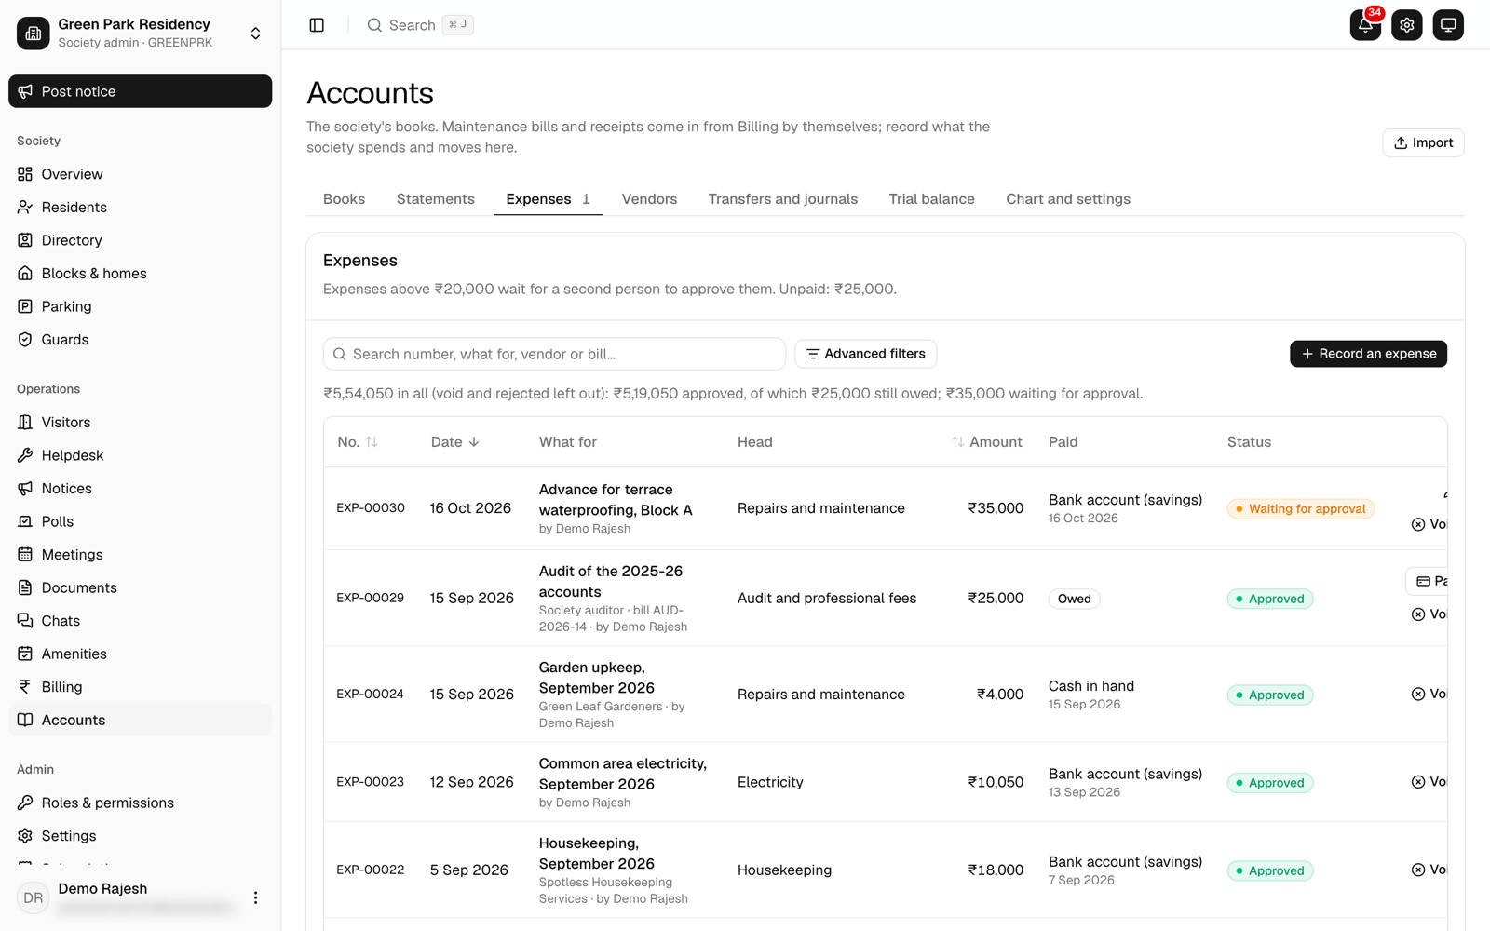Open the Vendors tab
Screen dimensions: 1490x931
(649, 199)
